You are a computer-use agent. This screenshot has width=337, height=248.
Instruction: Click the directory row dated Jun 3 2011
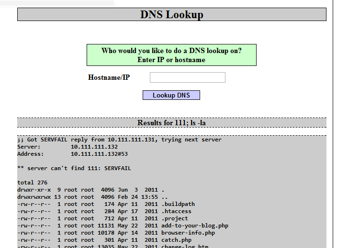coord(90,190)
